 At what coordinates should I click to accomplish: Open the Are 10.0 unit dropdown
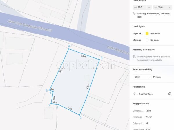(x=163, y=7)
